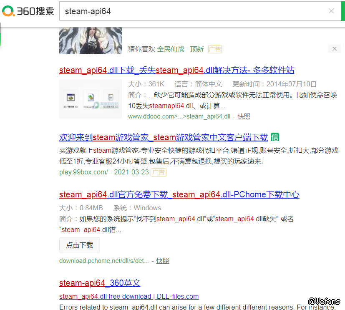
Task: Click the green 信 verified badge icon
Action: pyautogui.click(x=275, y=137)
